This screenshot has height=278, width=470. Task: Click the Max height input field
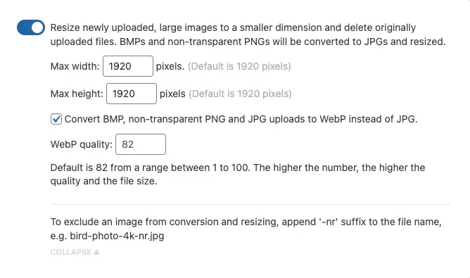pos(132,94)
